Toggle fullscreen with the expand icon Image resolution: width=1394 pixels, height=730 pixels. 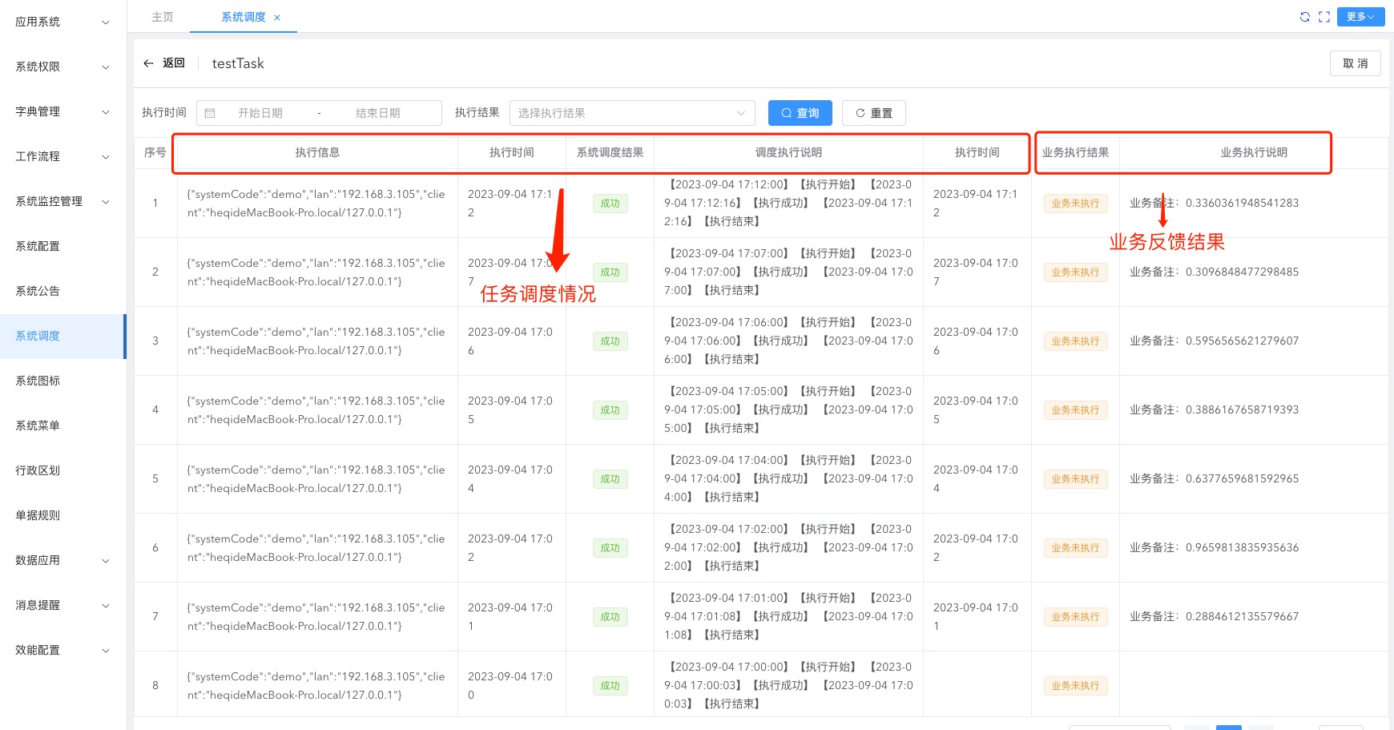(x=1324, y=17)
